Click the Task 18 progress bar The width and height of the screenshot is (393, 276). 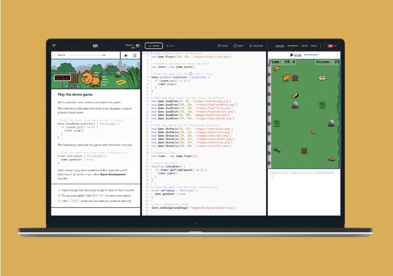[87, 55]
